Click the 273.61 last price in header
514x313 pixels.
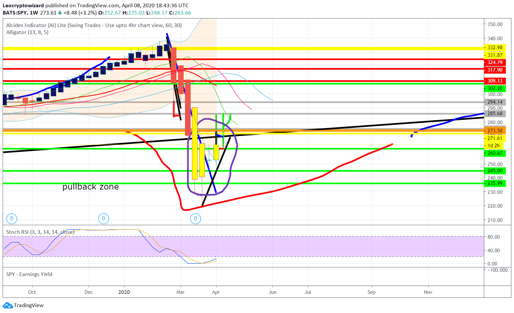click(x=48, y=13)
